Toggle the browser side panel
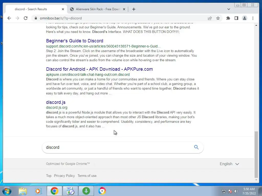Screen dimensions: 262x196 (236, 18)
